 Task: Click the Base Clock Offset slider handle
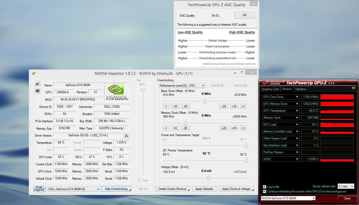205,101
